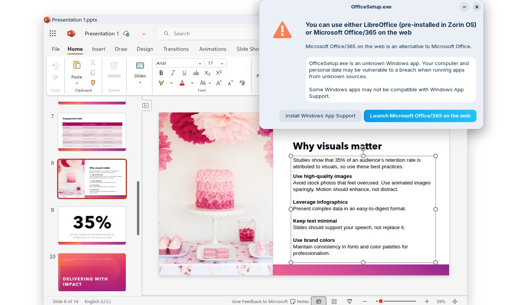The width and height of the screenshot is (527, 305).
Task: Select slide 9 showing 35% statistic
Action: point(92,225)
